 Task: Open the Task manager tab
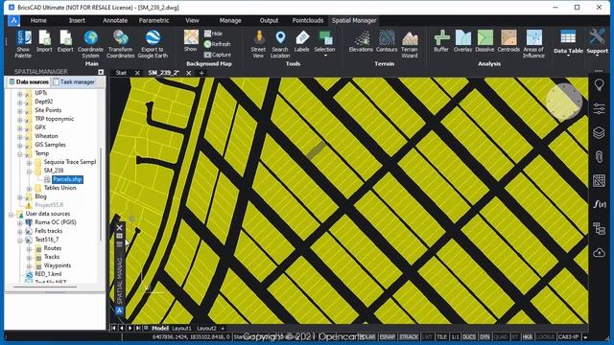point(74,81)
